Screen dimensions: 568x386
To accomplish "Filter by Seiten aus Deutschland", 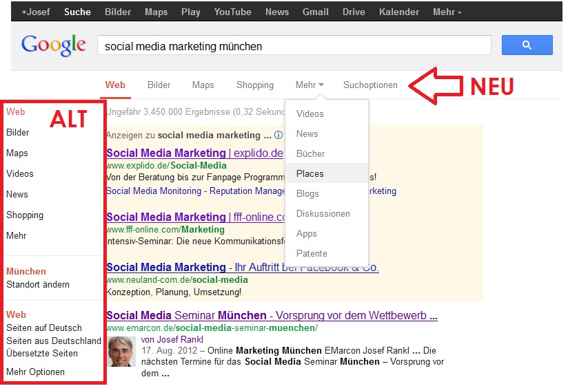I will point(54,341).
